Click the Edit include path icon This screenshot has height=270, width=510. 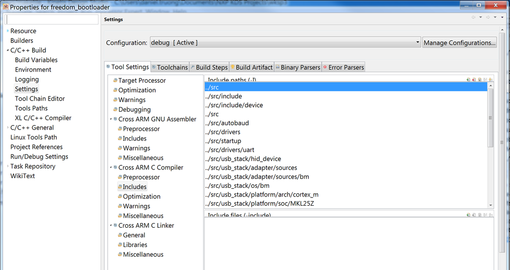[x=479, y=80]
